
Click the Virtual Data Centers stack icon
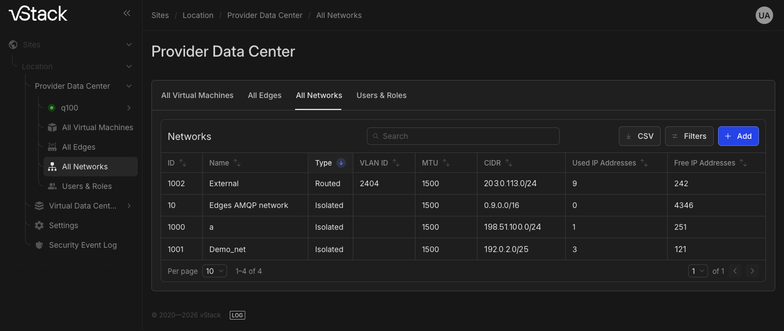coord(39,206)
